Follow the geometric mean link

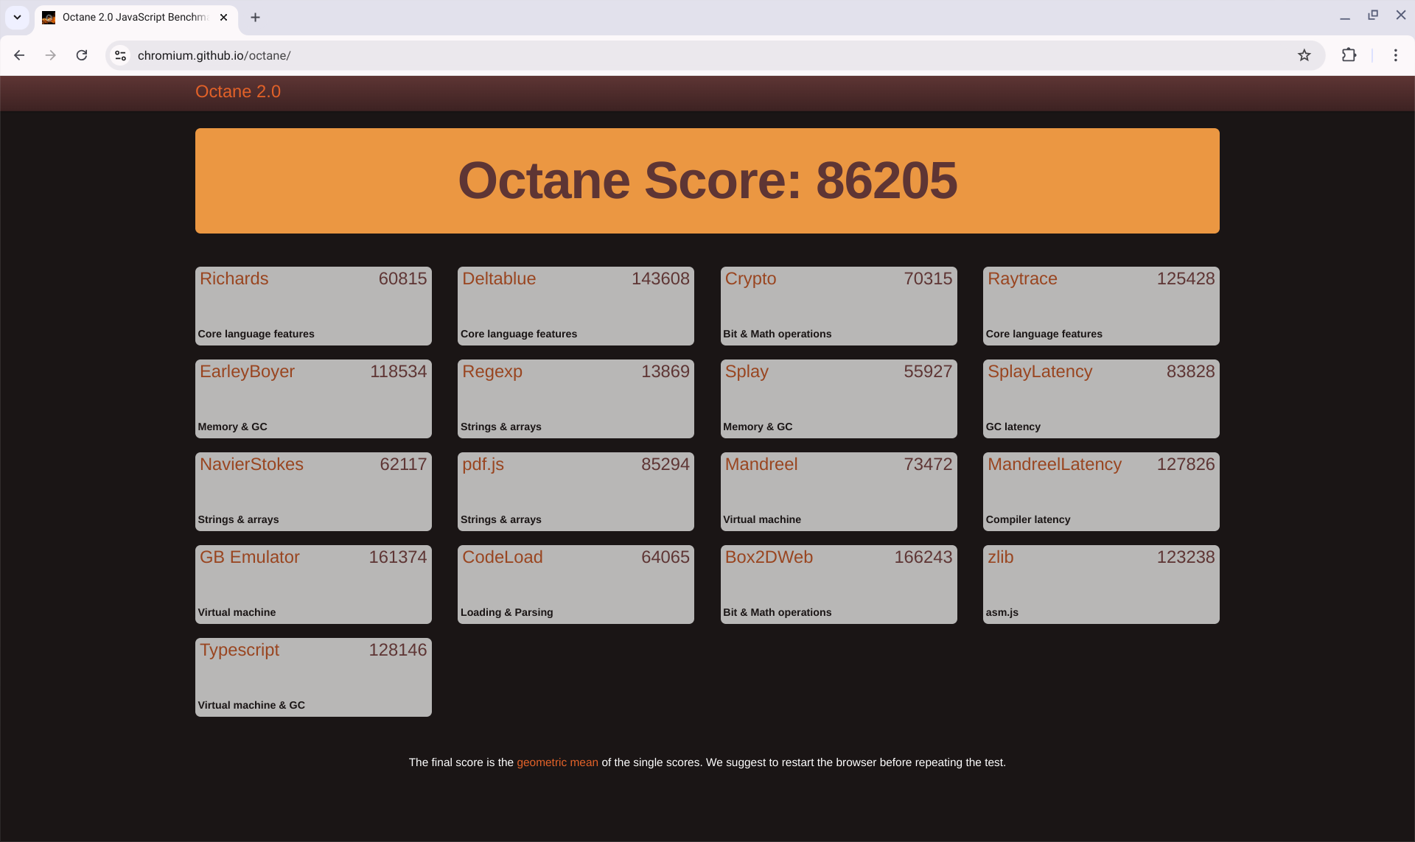[x=557, y=762]
